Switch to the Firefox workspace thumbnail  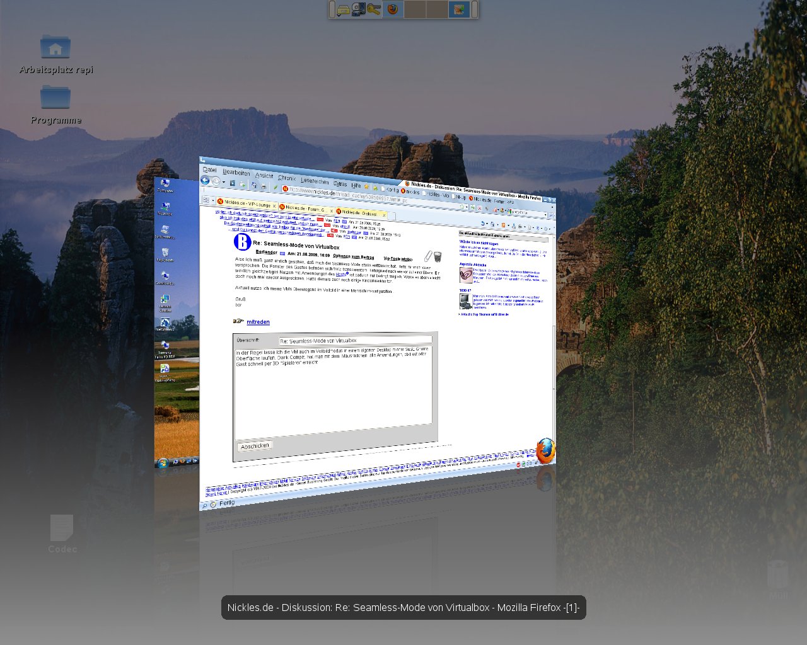[393, 9]
